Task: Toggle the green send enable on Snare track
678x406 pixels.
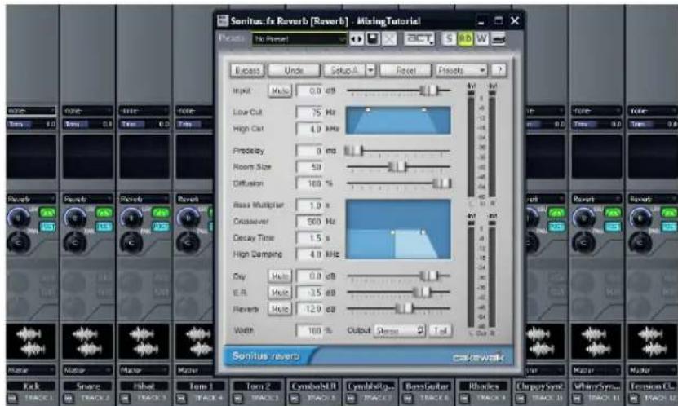Action: tap(104, 213)
